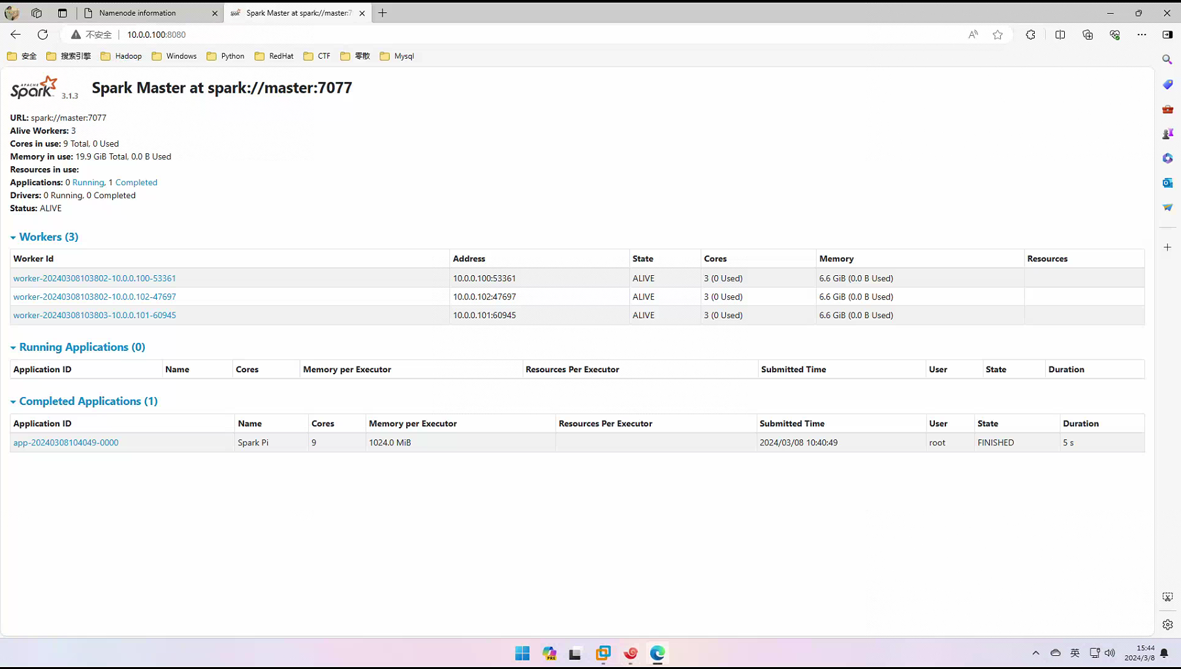Open split screen view icon
Screen dimensions: 1181x669
tap(1060, 35)
